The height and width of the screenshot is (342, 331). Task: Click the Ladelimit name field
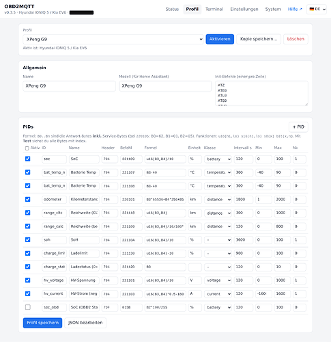pyautogui.click(x=84, y=253)
